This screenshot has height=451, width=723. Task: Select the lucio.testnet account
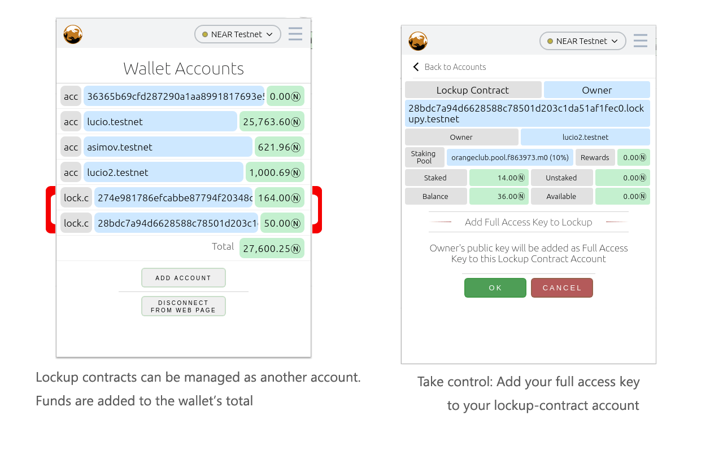(x=160, y=122)
